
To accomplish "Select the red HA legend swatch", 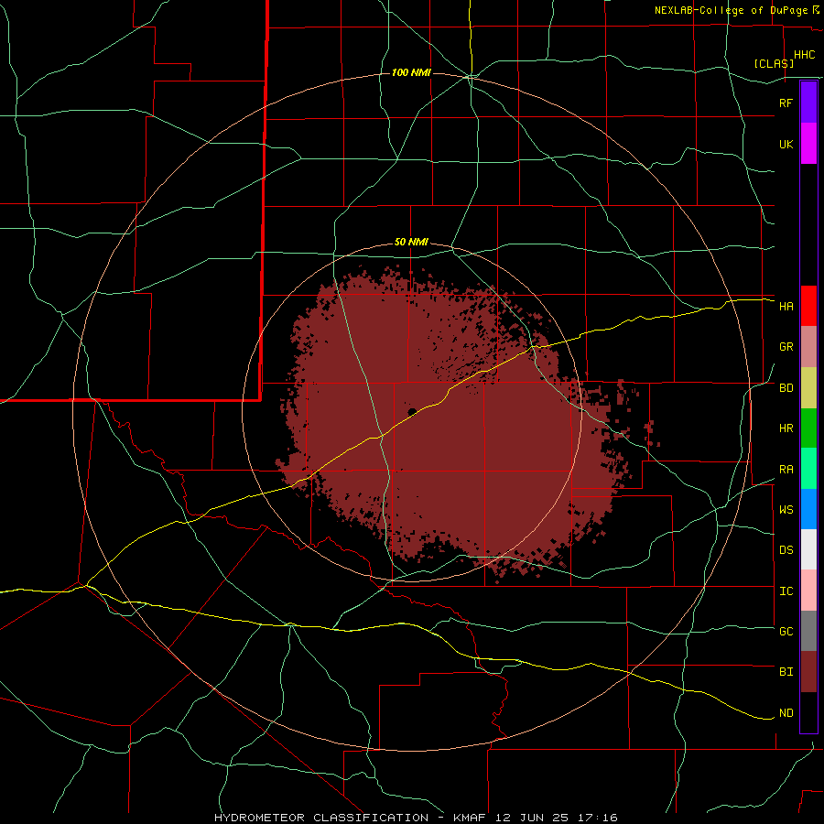I will click(x=808, y=306).
